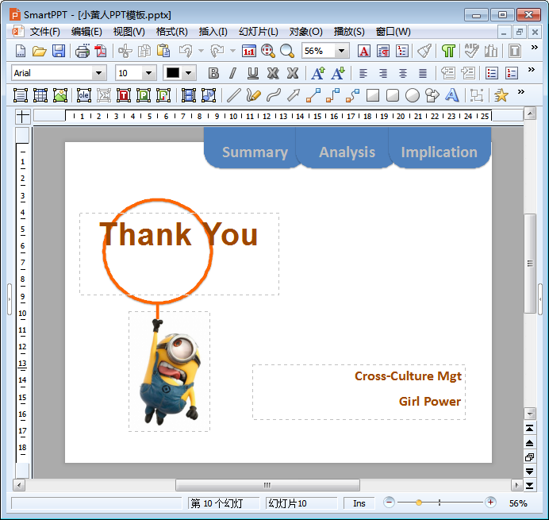Click the Save floppy disk icon
This screenshot has height=520, width=549.
pos(59,51)
